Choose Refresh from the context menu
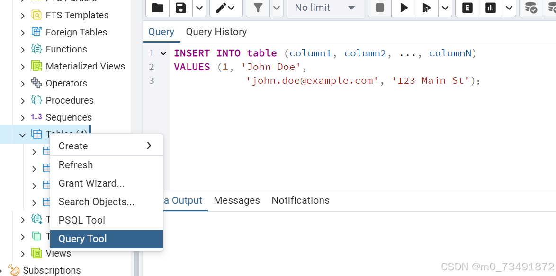556x276 pixels. pyautogui.click(x=107, y=165)
